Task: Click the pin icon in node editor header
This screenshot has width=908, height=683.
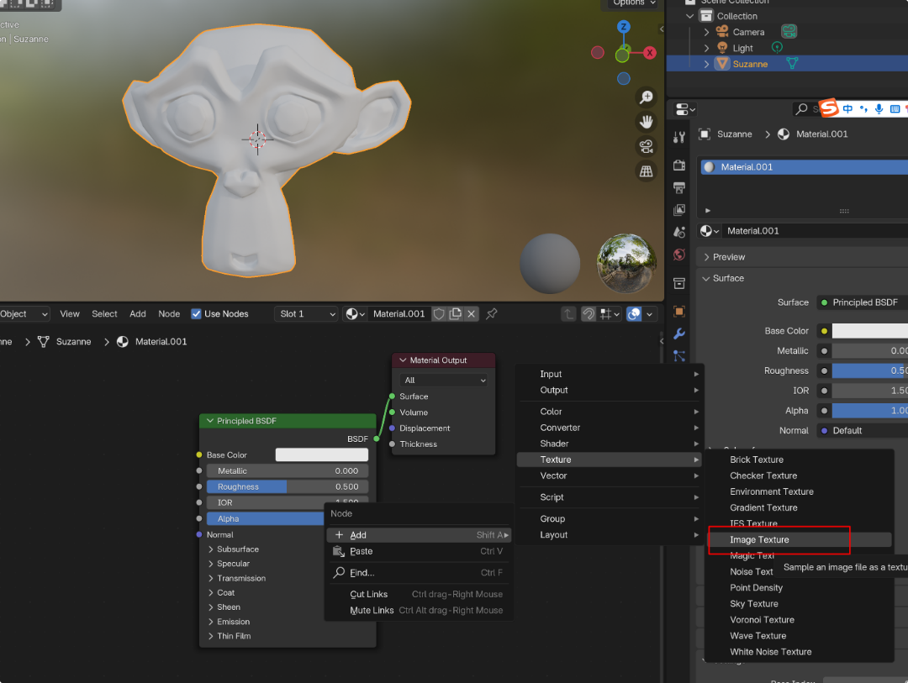Action: point(492,313)
